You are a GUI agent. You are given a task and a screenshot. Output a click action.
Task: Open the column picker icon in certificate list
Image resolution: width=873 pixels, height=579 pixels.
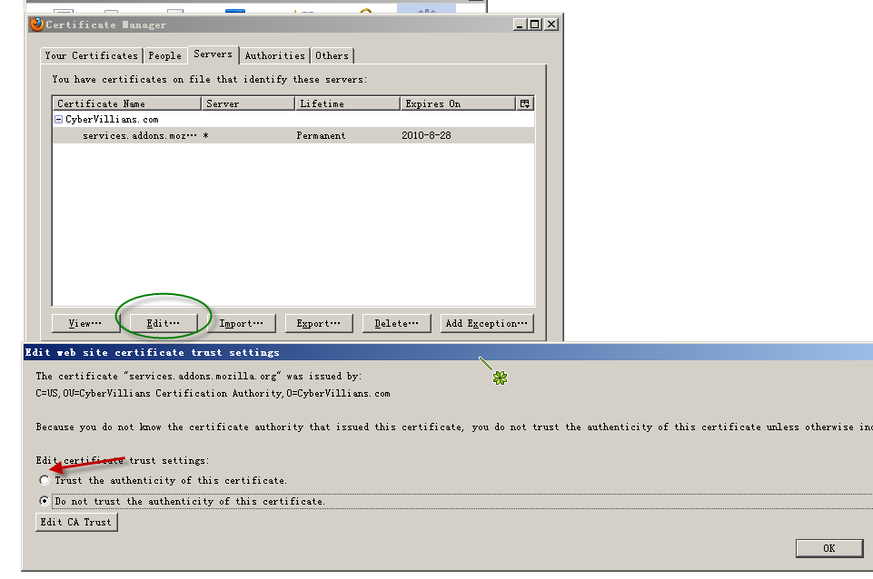(x=525, y=103)
